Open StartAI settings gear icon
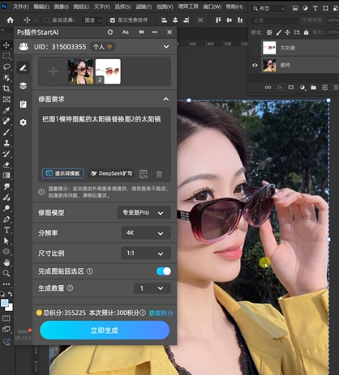 [x=24, y=122]
